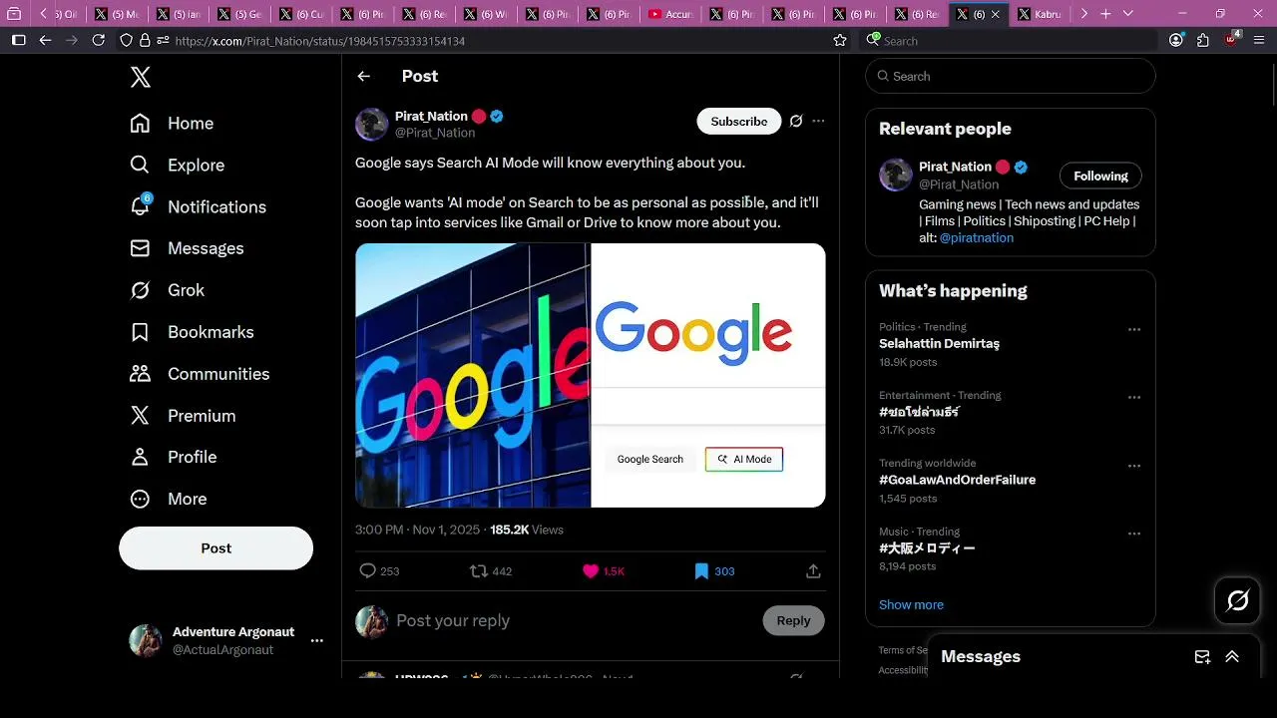Close the current X tab
The height and width of the screenshot is (718, 1277).
(x=995, y=14)
